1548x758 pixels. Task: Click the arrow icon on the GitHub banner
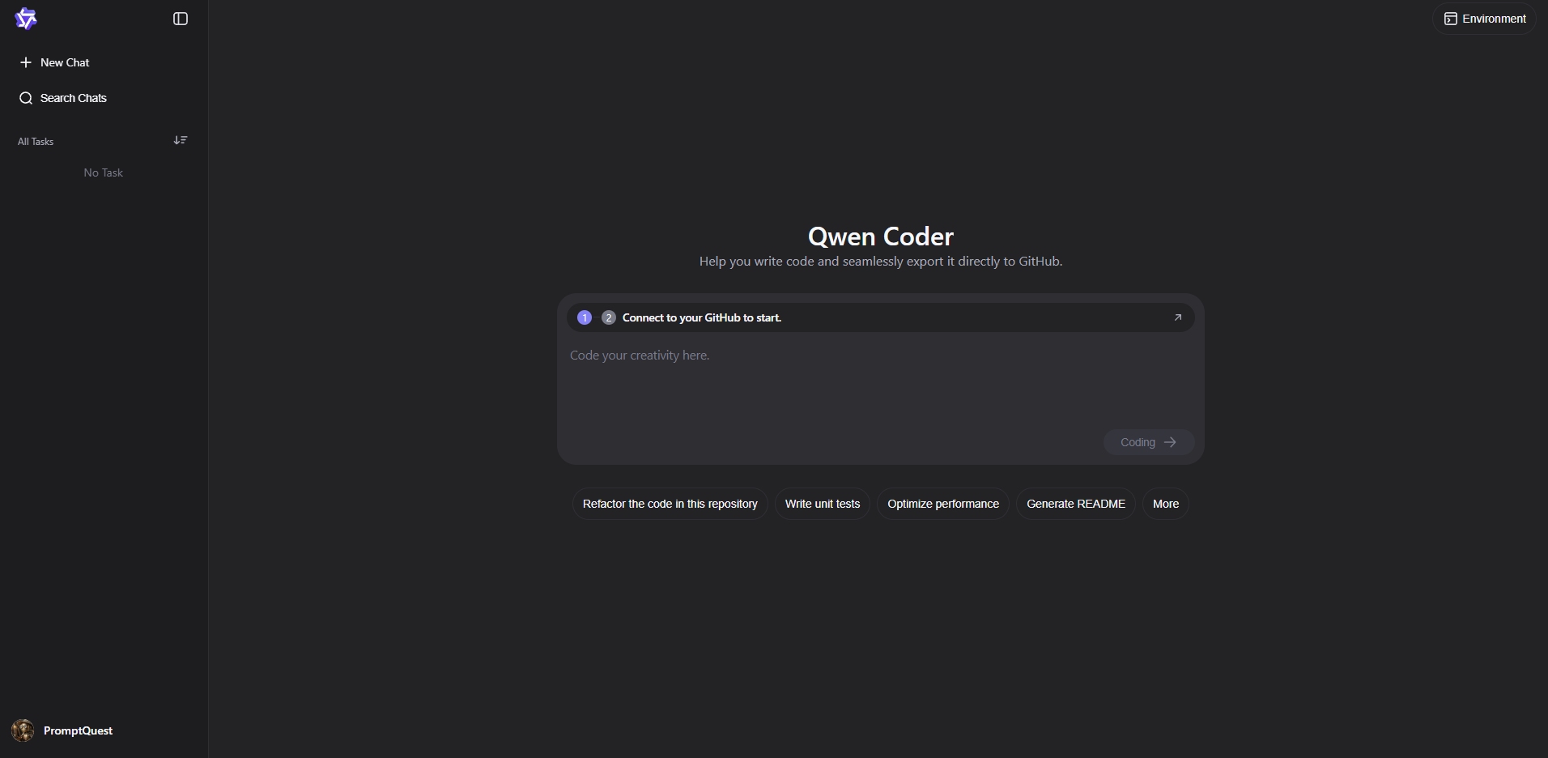(x=1178, y=317)
